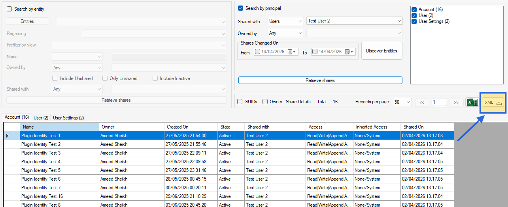Sort by Name column header
The width and height of the screenshot is (508, 207).
point(60,127)
